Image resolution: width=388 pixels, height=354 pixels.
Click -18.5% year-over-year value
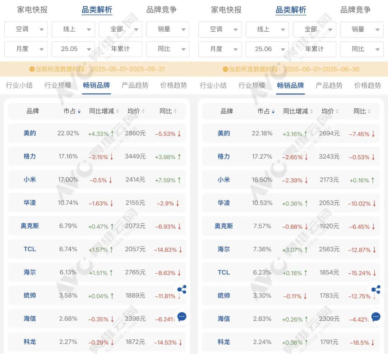point(362,342)
